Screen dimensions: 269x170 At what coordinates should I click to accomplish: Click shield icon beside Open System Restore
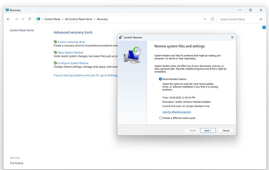[x=55, y=52]
